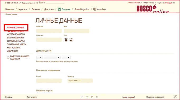Open МОЯ КОРЗИНА in sidebar
The width and height of the screenshot is (180, 100).
coord(14,48)
